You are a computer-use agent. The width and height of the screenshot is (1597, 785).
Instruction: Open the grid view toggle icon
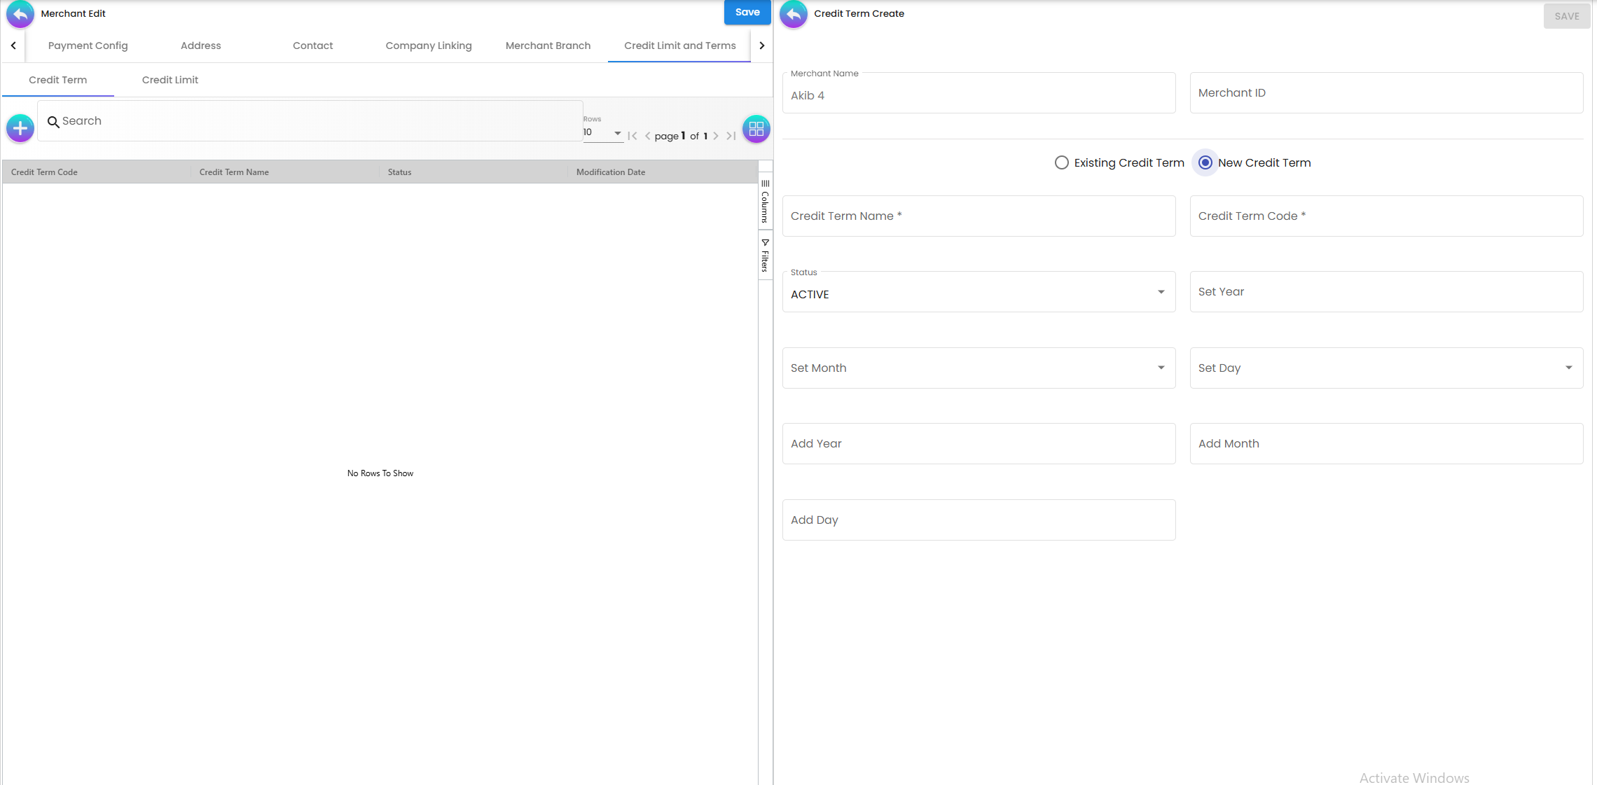click(756, 129)
